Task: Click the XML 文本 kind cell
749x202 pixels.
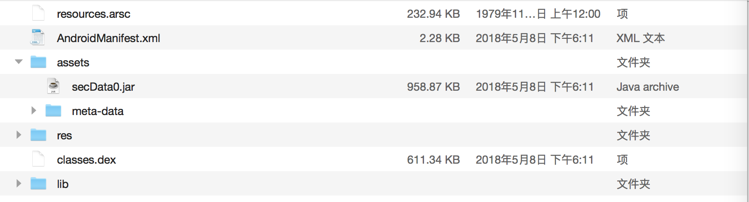Action: coord(641,38)
